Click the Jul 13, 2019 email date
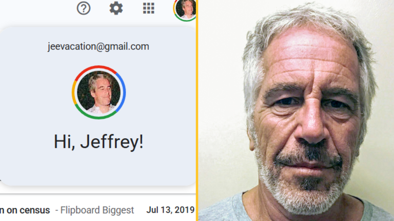This screenshot has height=221, width=394. (170, 210)
